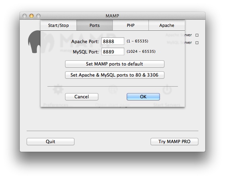Set Apache & MySQL ports to 80 & 3306

pyautogui.click(x=115, y=75)
